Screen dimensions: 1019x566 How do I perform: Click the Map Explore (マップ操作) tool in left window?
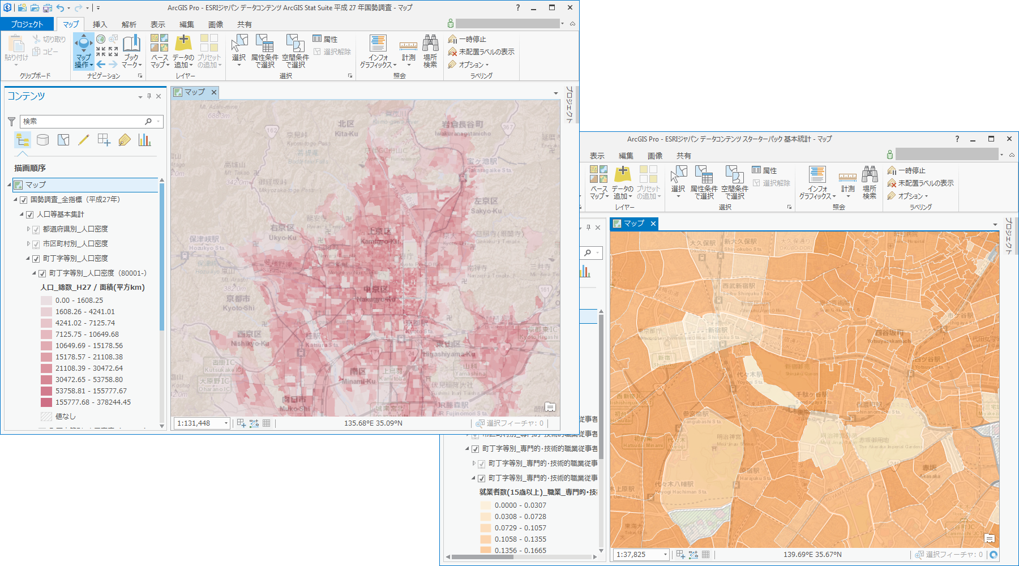click(83, 51)
